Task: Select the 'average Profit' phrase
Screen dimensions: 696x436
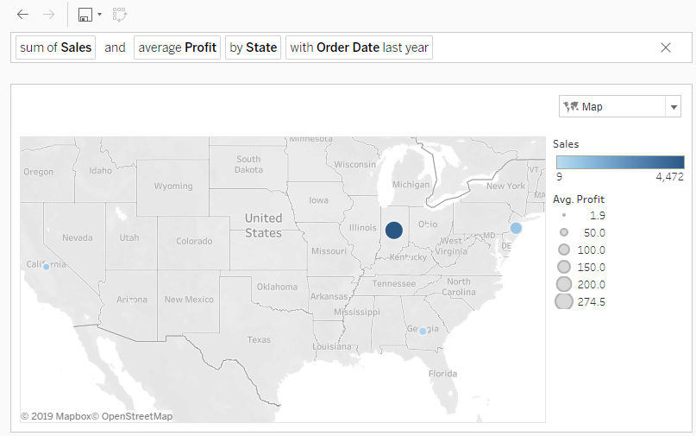Action: (x=178, y=47)
